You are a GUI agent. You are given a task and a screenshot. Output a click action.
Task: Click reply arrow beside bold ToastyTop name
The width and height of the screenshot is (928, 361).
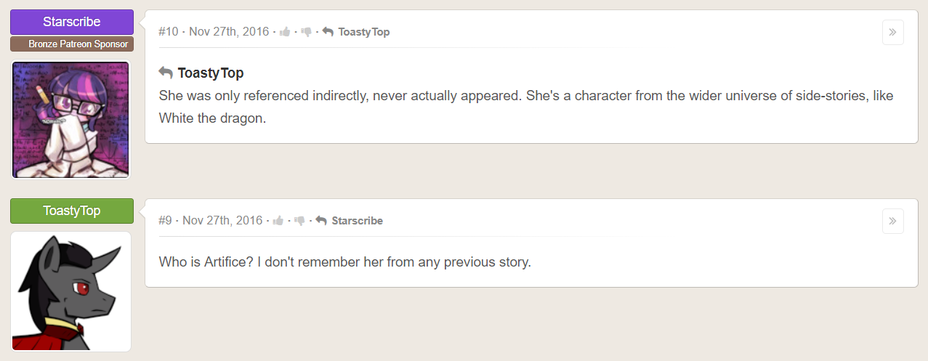[166, 73]
